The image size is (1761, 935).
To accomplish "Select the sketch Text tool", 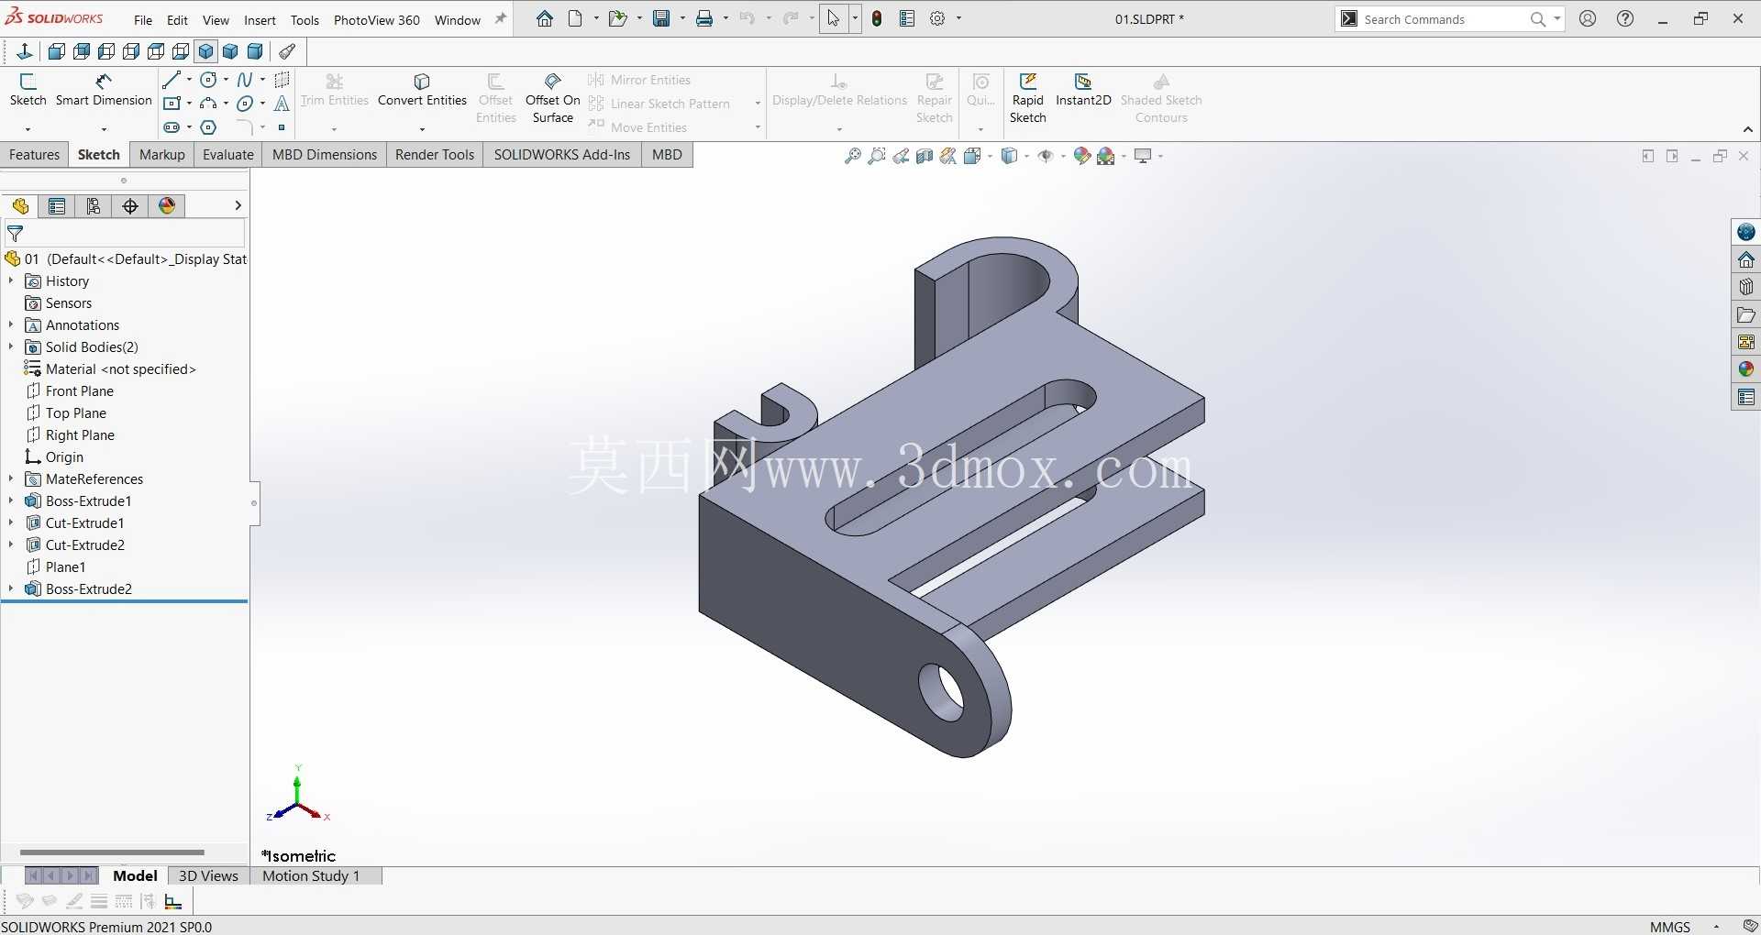I will pos(282,104).
